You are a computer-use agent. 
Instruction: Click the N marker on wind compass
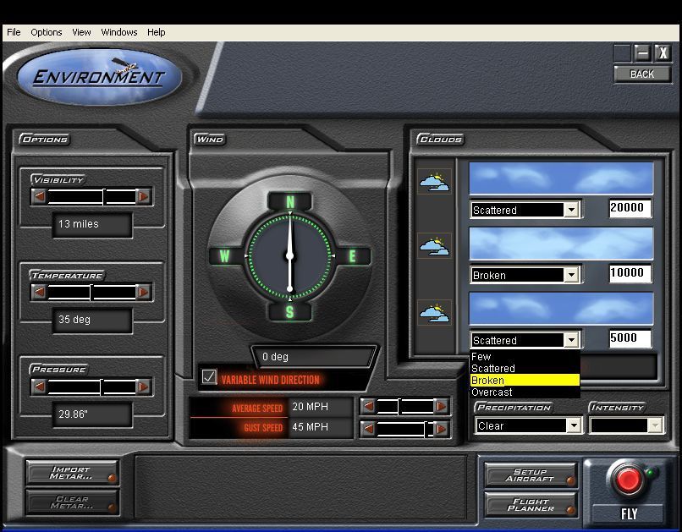[290, 202]
